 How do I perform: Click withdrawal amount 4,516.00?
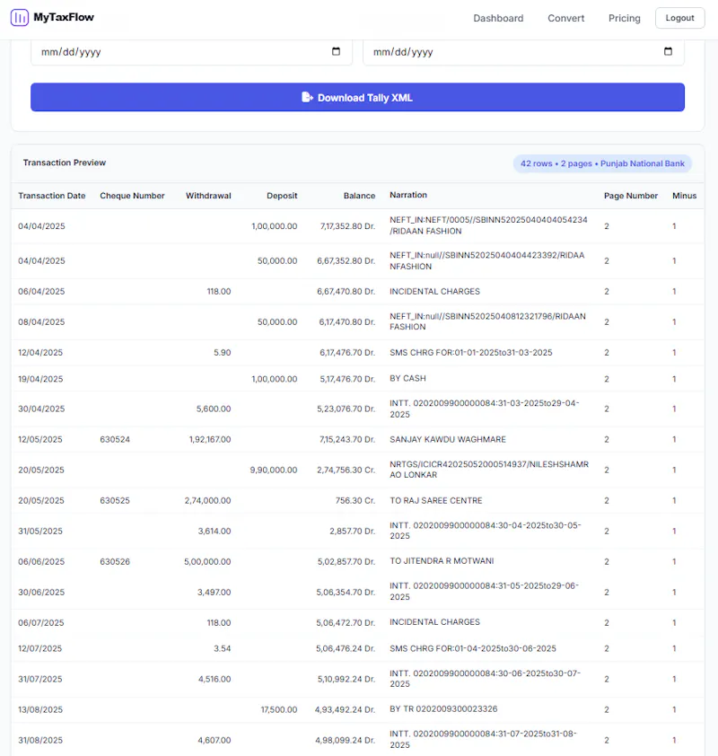click(215, 679)
